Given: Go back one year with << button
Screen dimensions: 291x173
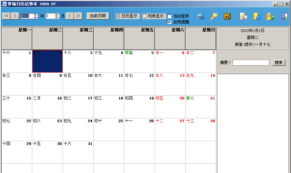Looking at the screenshot, I should coord(6,16).
